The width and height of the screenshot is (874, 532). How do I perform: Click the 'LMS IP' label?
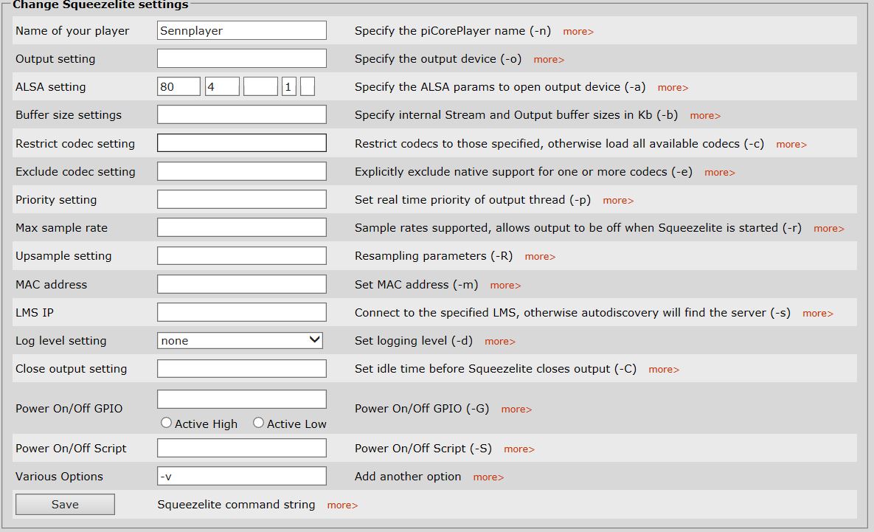[35, 312]
